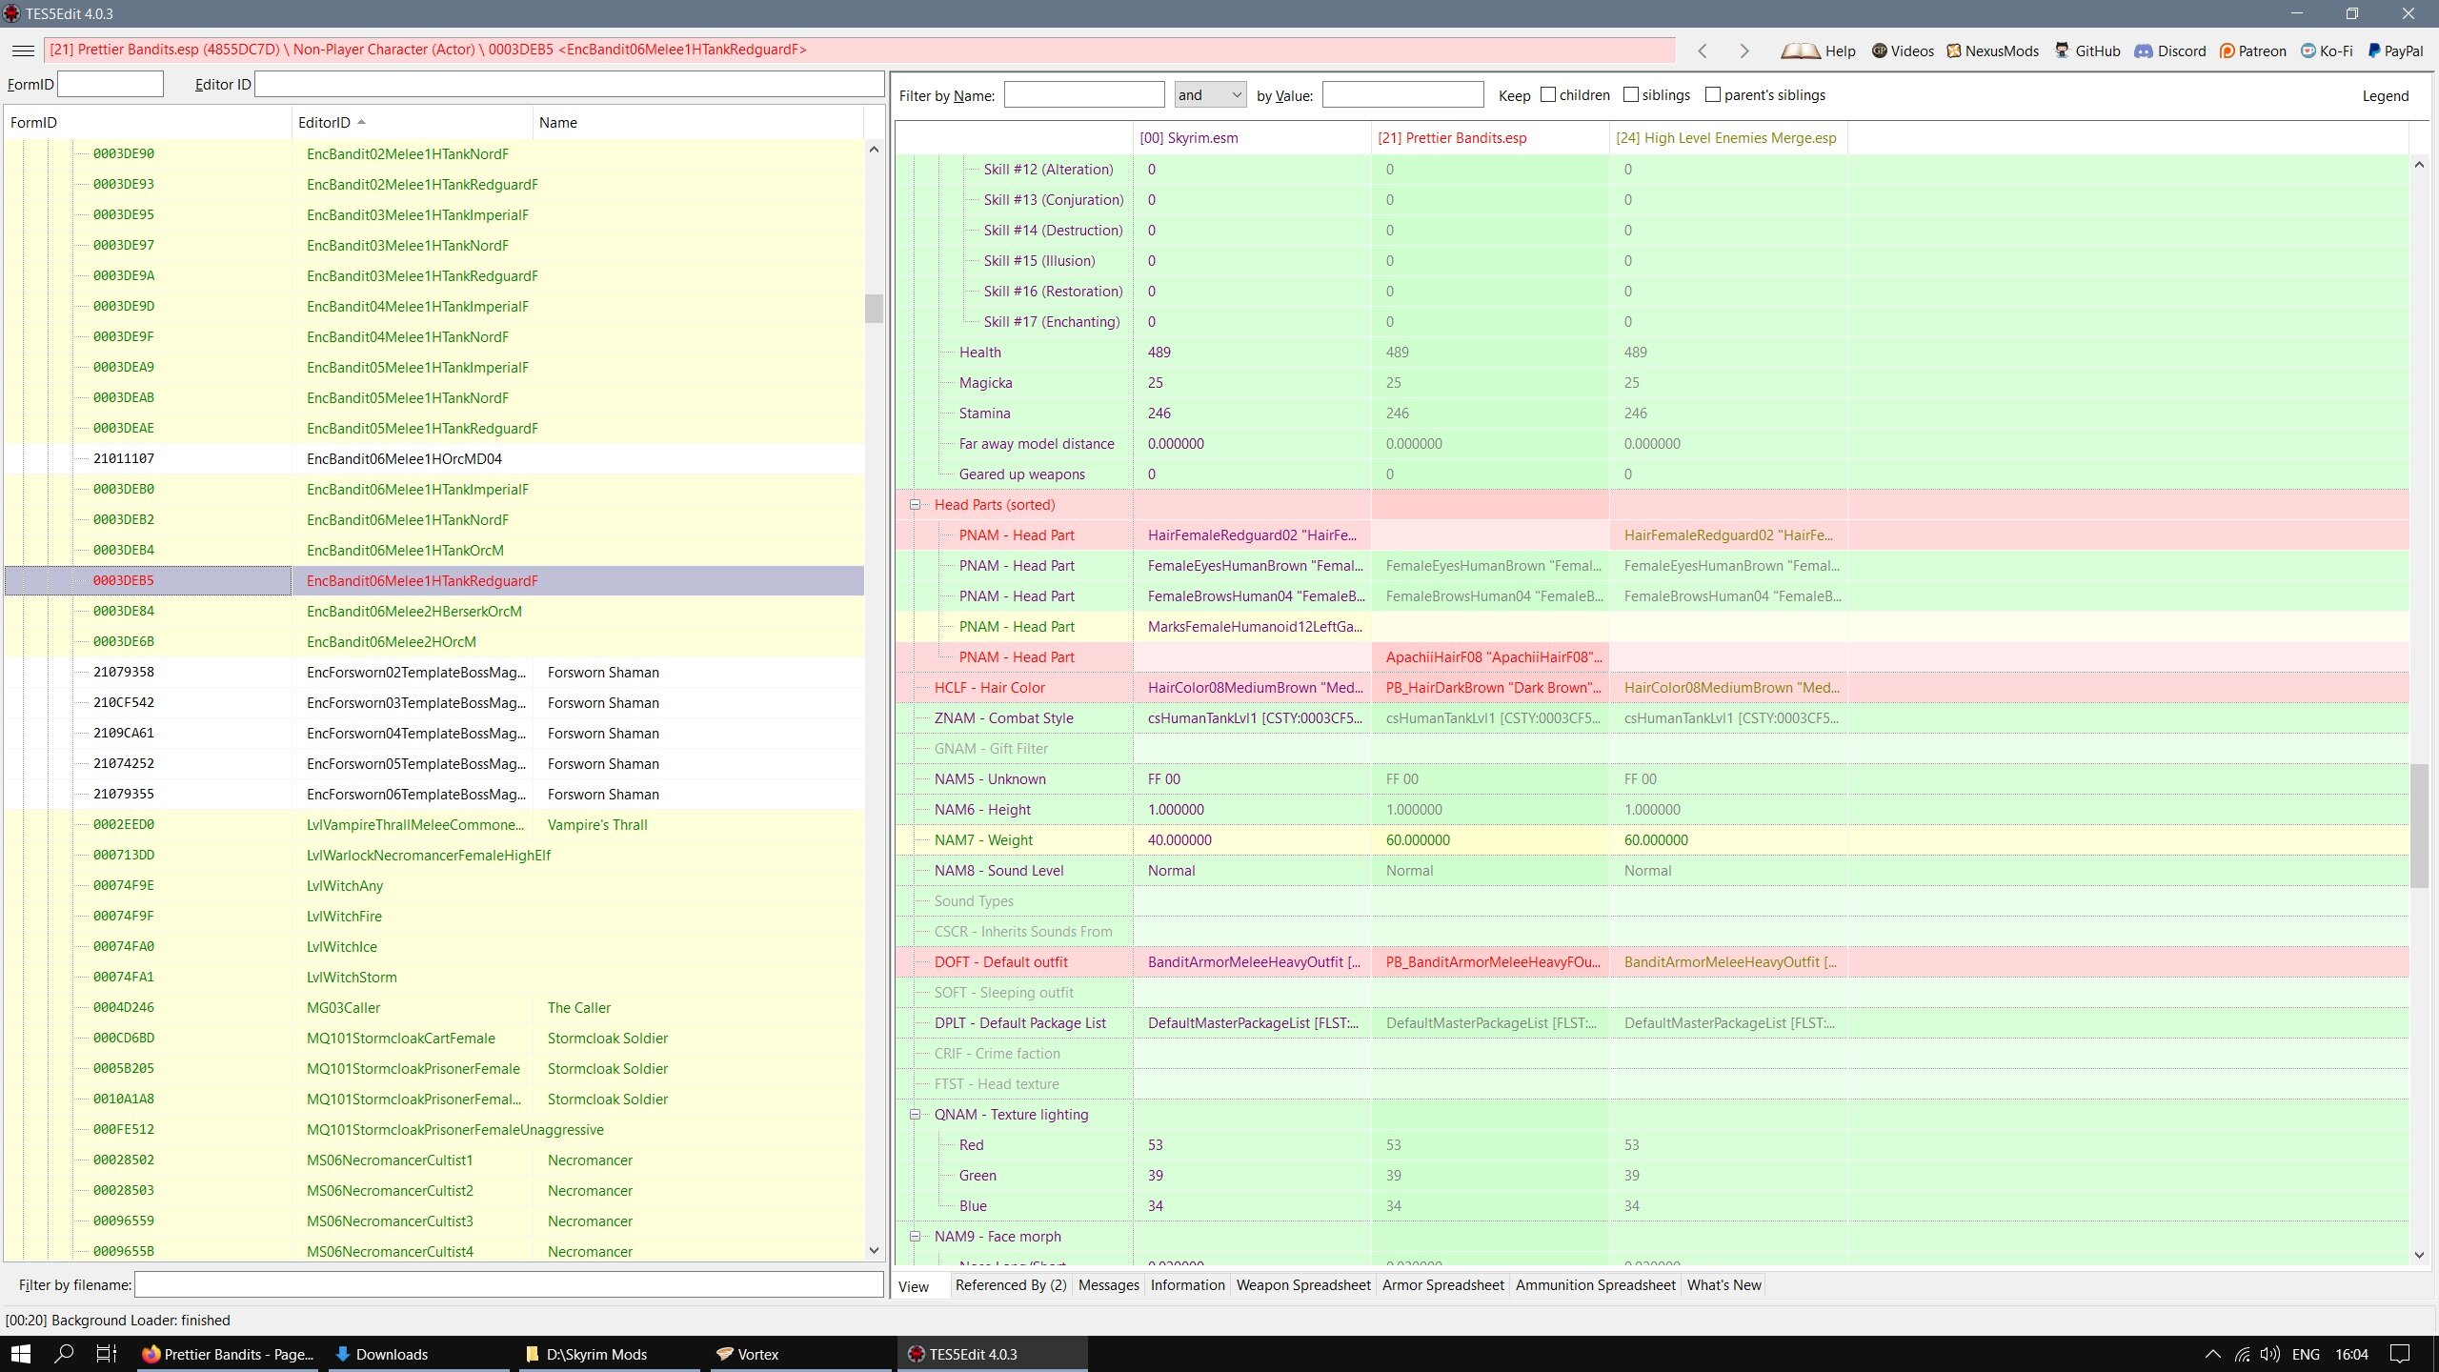Switch to the What's New tab
The width and height of the screenshot is (2439, 1372).
click(1723, 1285)
